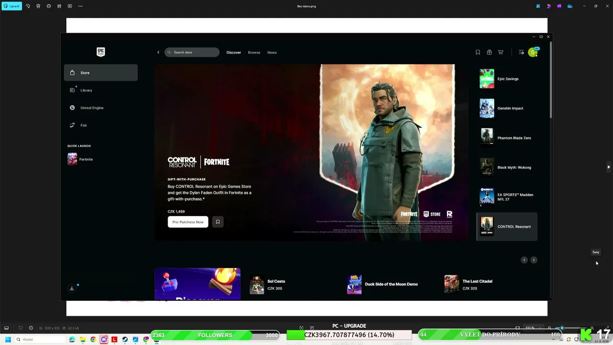613x345 pixels.
Task: Open File Explorer from the taskbar
Action: [82, 340]
